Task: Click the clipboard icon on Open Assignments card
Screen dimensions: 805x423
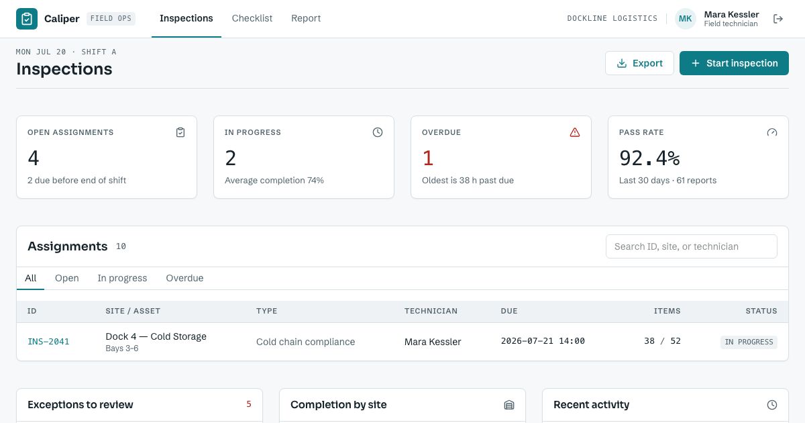Action: 180,132
